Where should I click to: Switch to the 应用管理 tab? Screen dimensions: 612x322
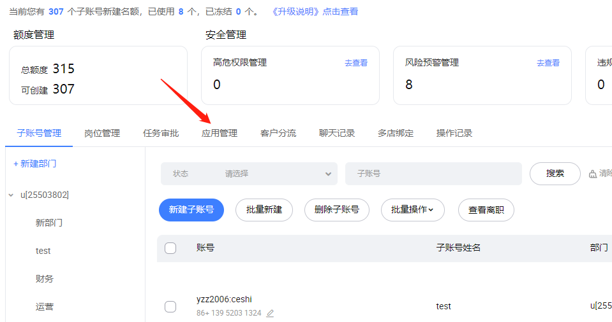tap(220, 133)
